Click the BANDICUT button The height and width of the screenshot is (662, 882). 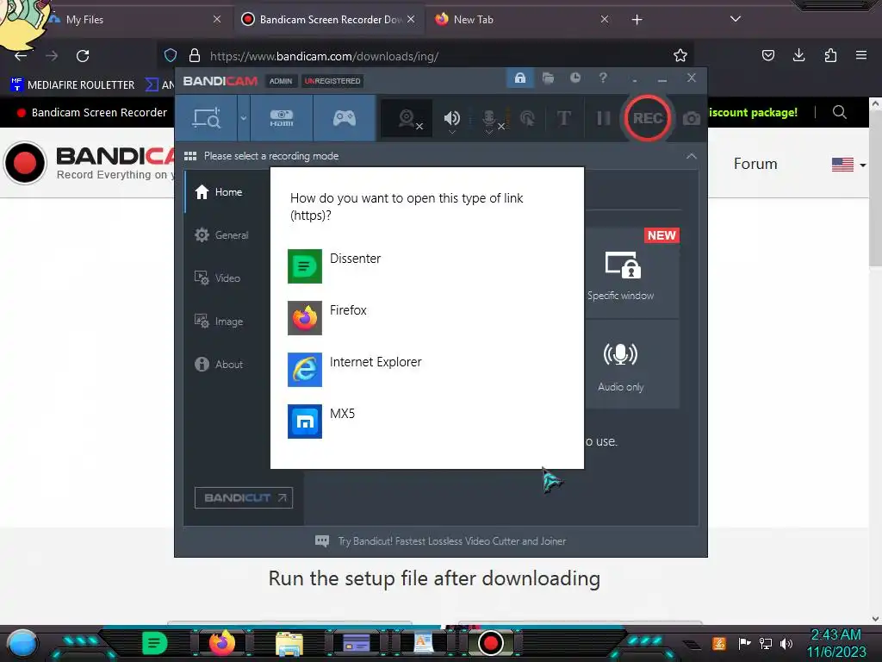click(x=244, y=497)
